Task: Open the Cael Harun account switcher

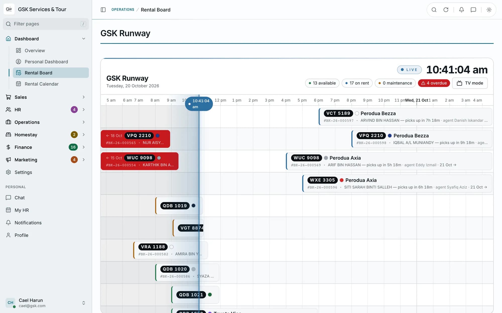Action: [46, 303]
